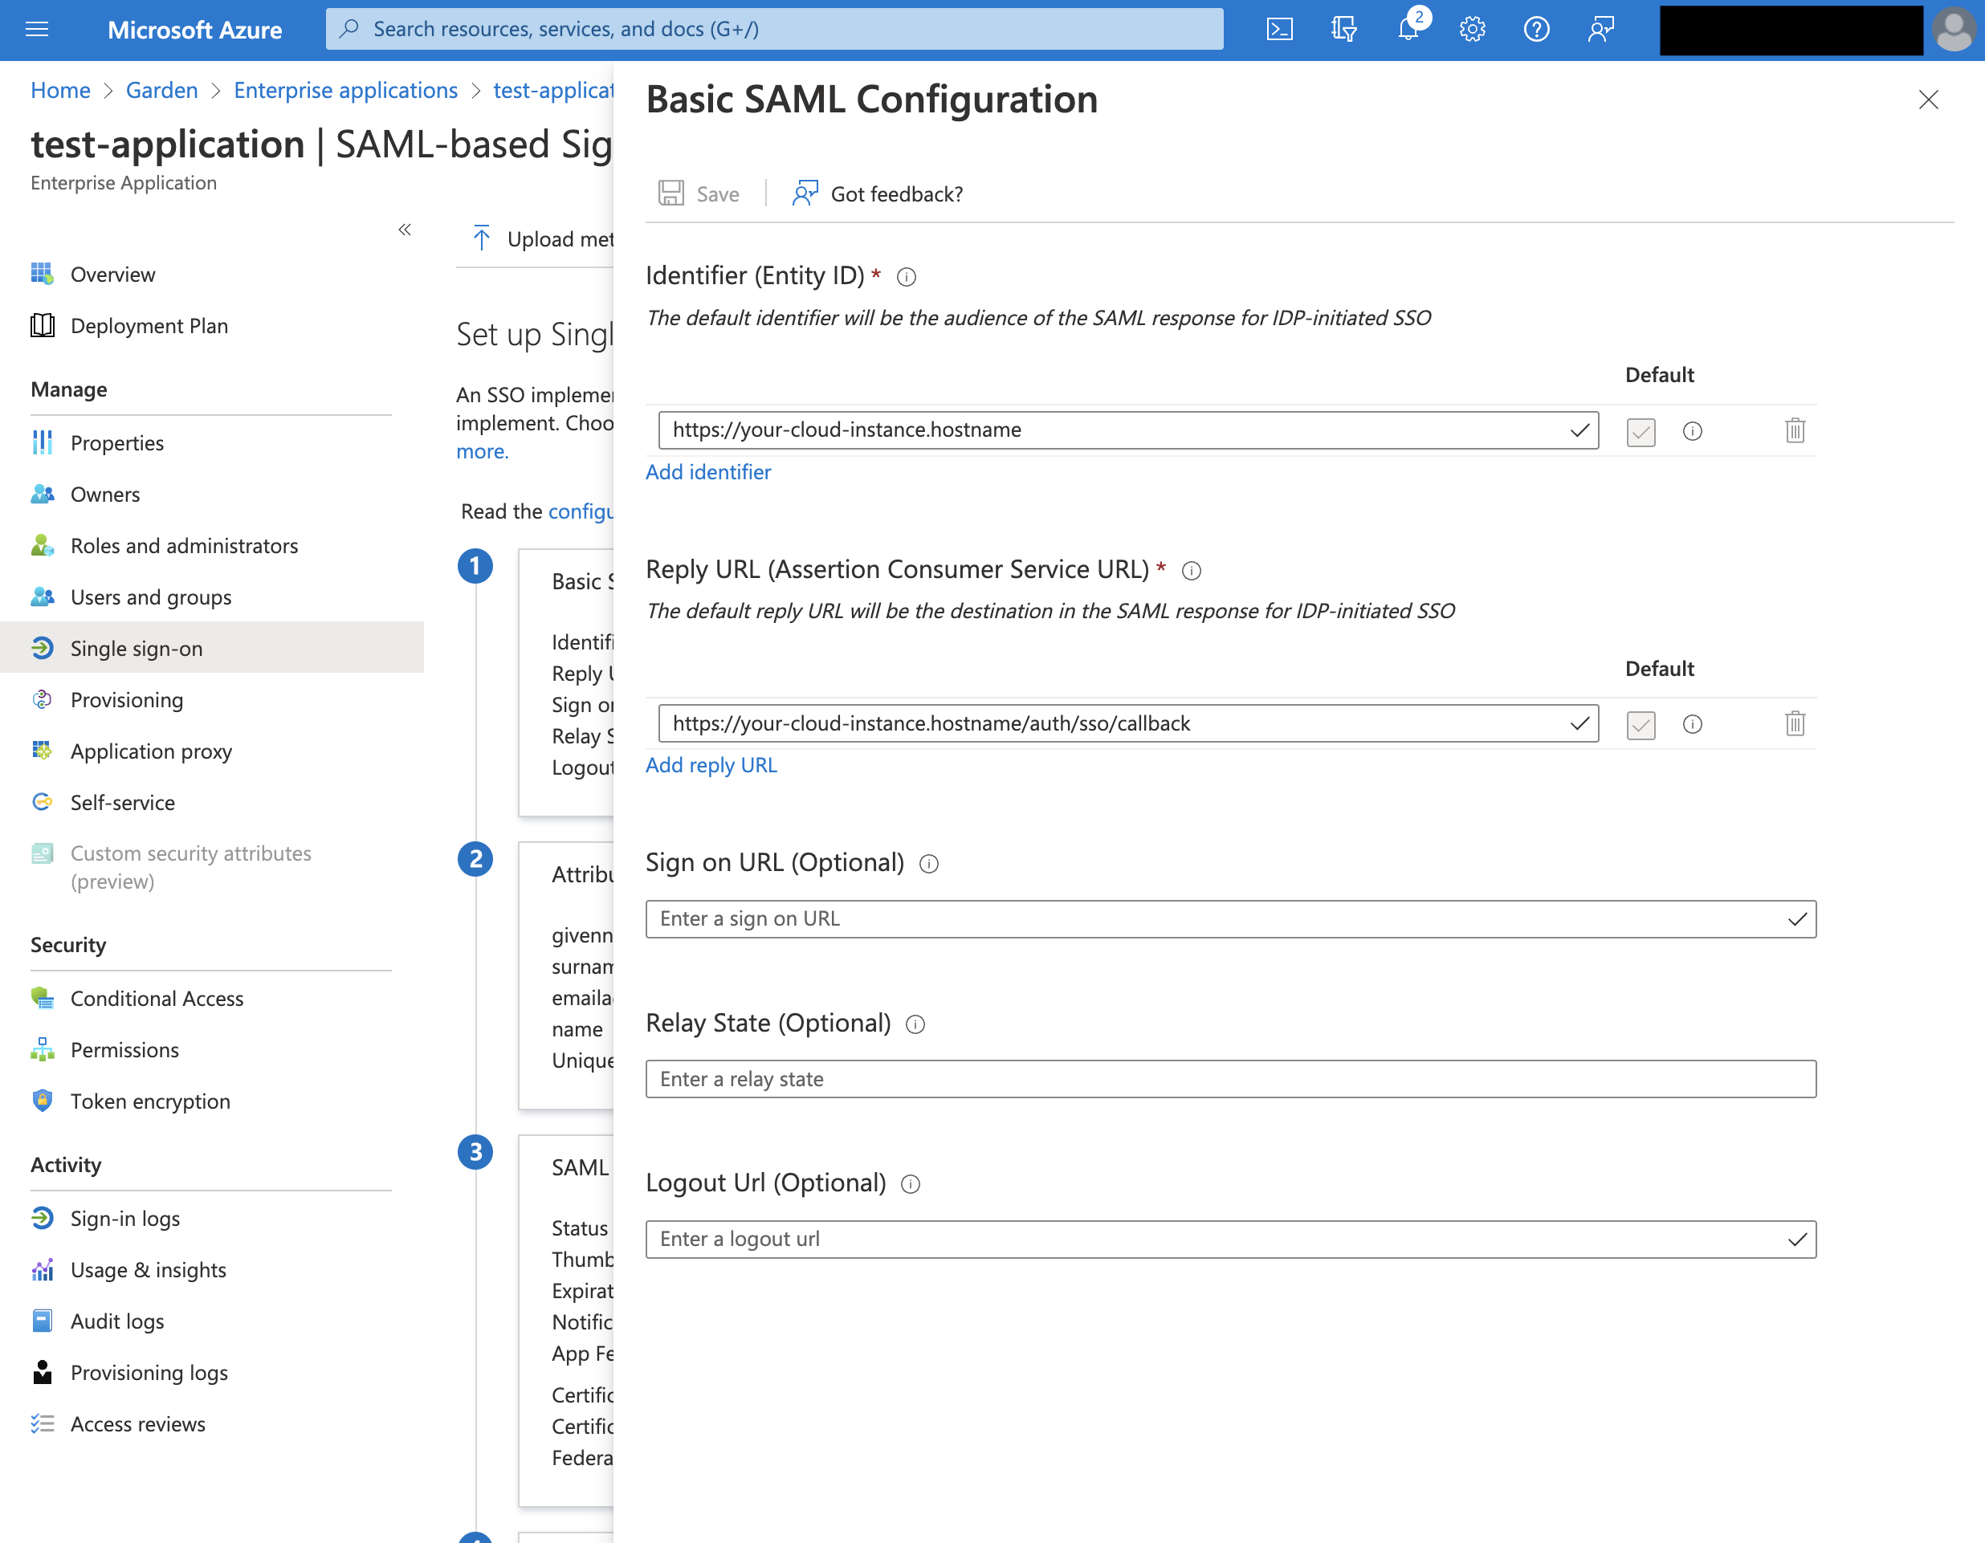The width and height of the screenshot is (1985, 1543).
Task: Click into the Sign on URL field
Action: click(x=1218, y=918)
